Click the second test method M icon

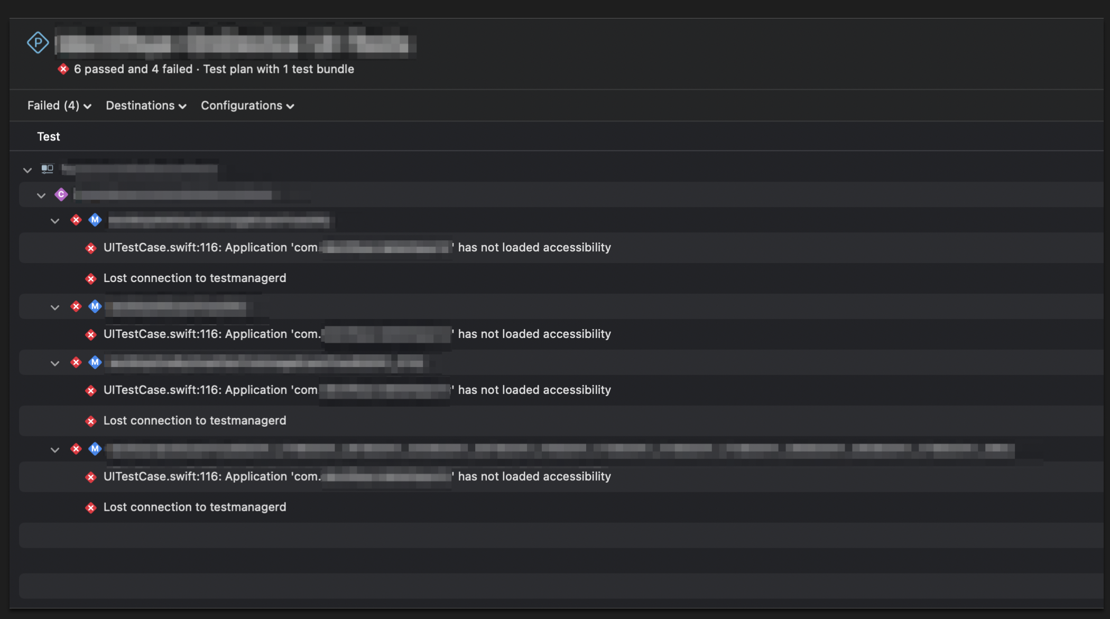click(95, 306)
